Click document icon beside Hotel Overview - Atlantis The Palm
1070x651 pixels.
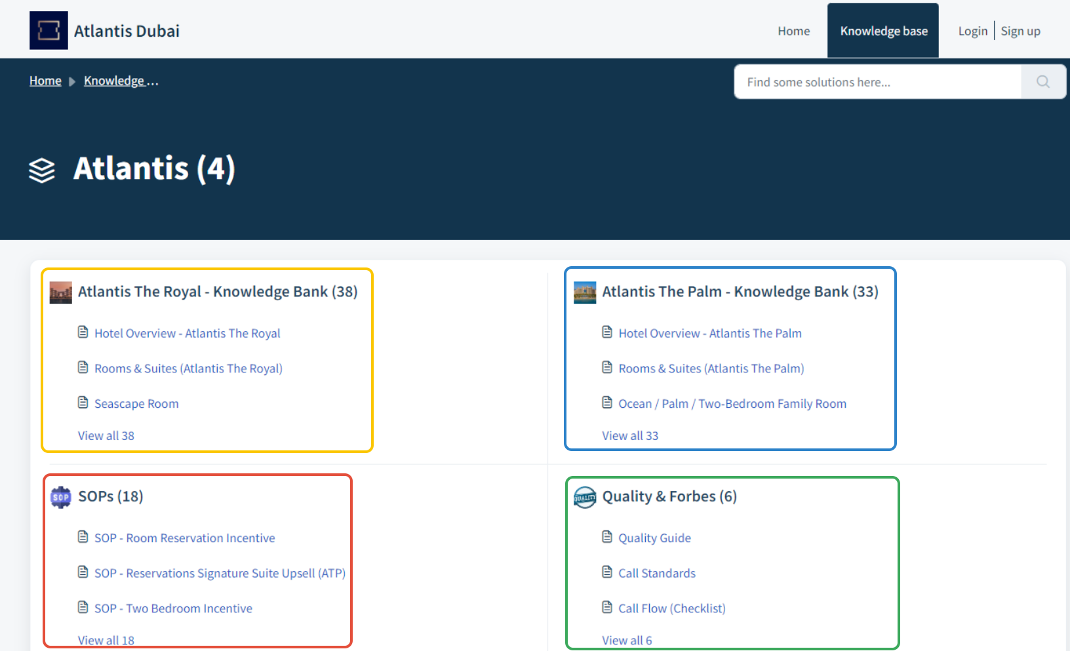(607, 332)
